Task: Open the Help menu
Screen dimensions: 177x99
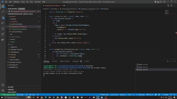Action: [x=44, y=2]
